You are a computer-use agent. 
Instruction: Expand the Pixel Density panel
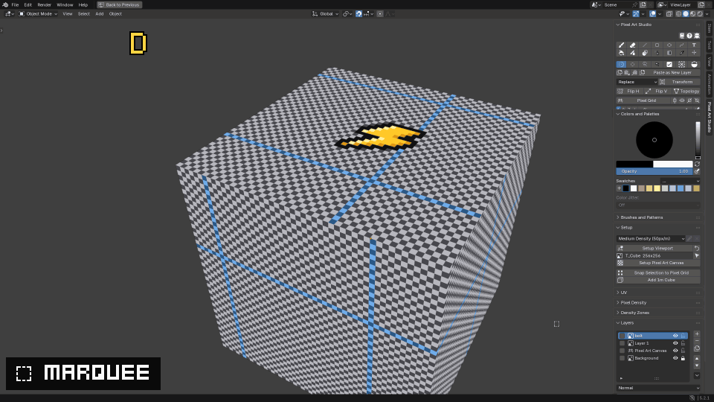pyautogui.click(x=634, y=303)
